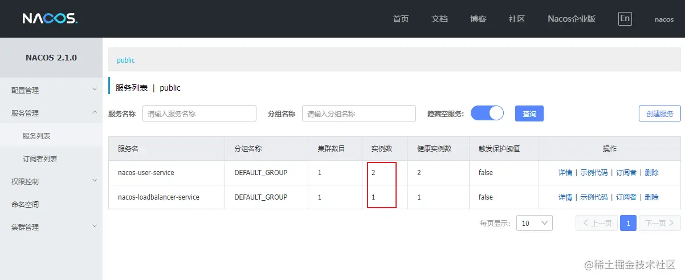
Task: Click false in nacos-user-service row
Action: tap(486, 172)
